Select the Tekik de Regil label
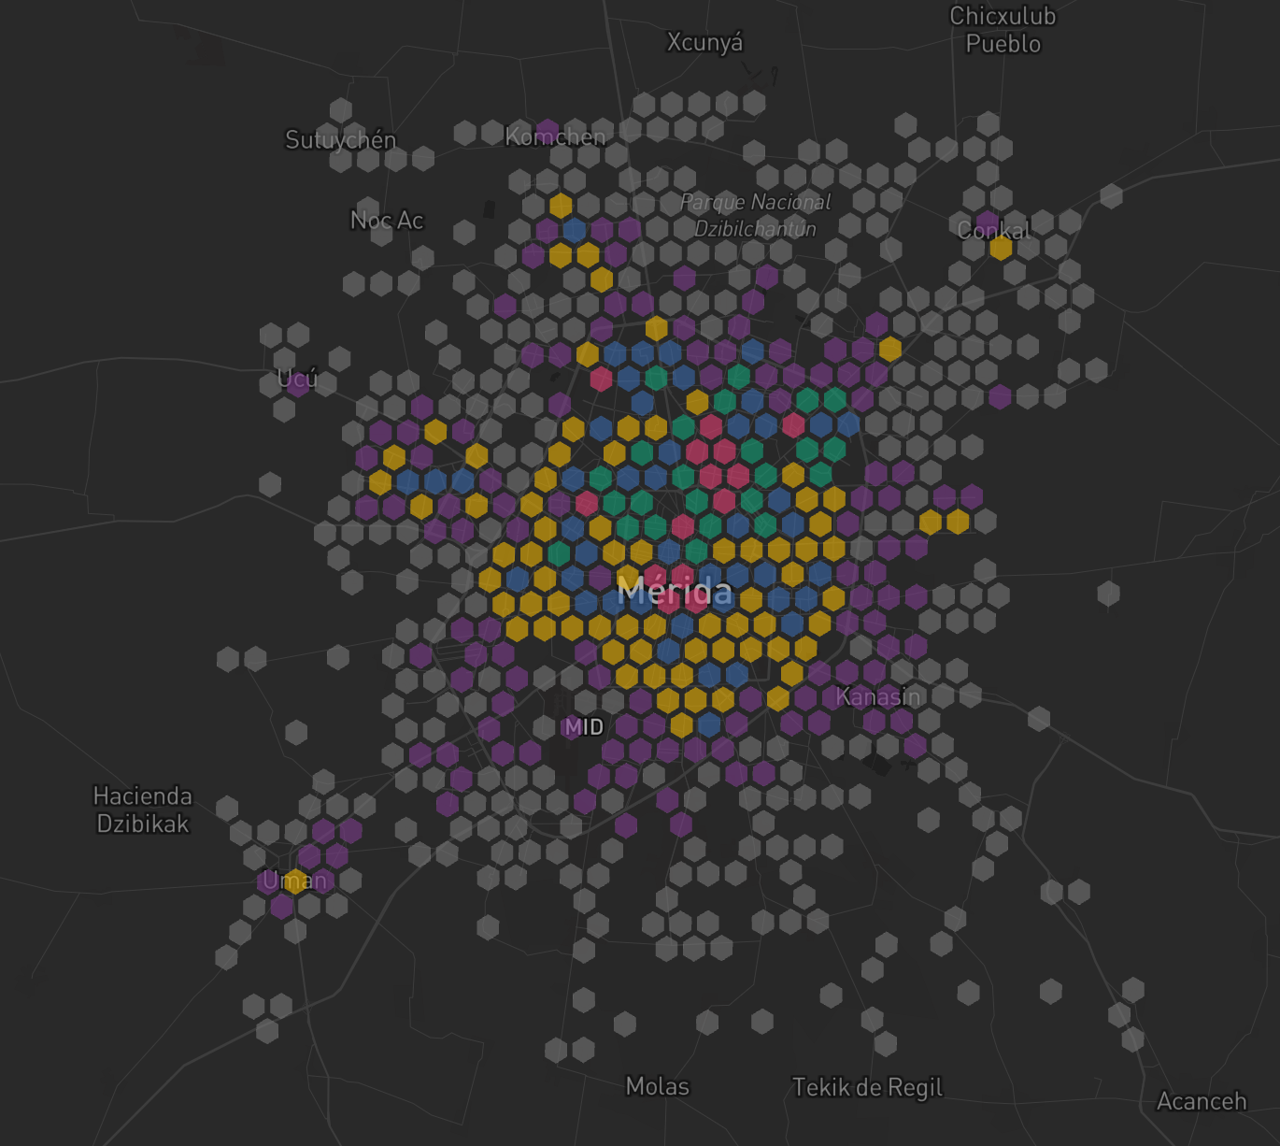 tap(867, 1087)
